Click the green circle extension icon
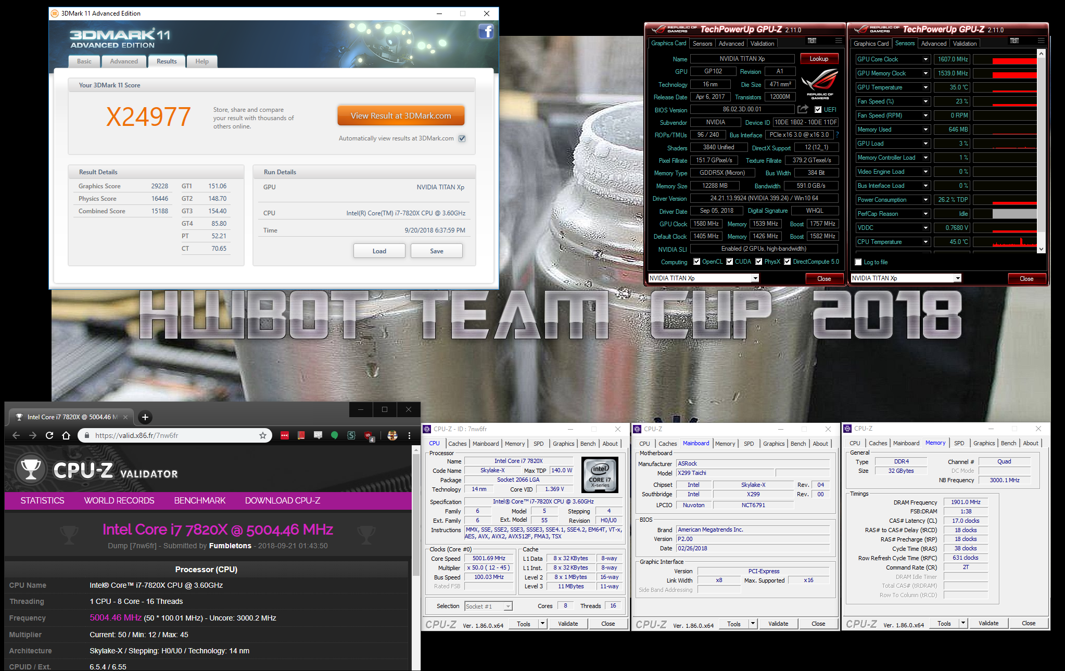This screenshot has width=1065, height=671. pos(335,435)
